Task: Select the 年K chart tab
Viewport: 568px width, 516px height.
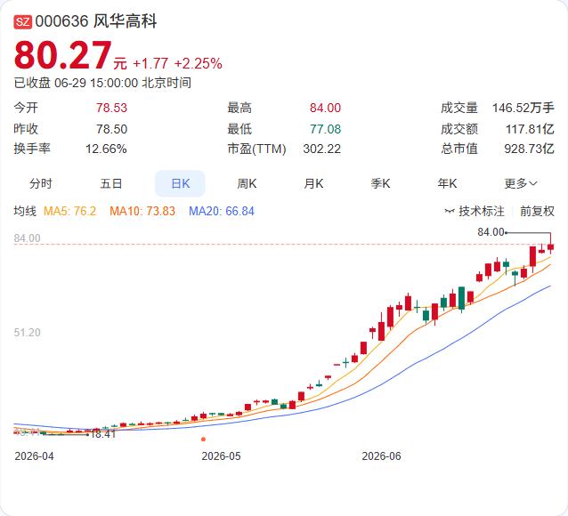Action: coord(447,183)
